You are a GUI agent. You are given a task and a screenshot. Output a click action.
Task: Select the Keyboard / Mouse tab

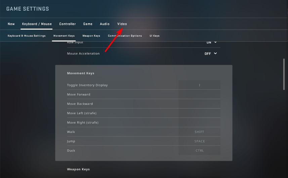37,24
